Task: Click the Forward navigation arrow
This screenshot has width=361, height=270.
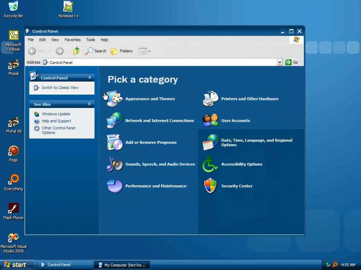Action: point(60,51)
